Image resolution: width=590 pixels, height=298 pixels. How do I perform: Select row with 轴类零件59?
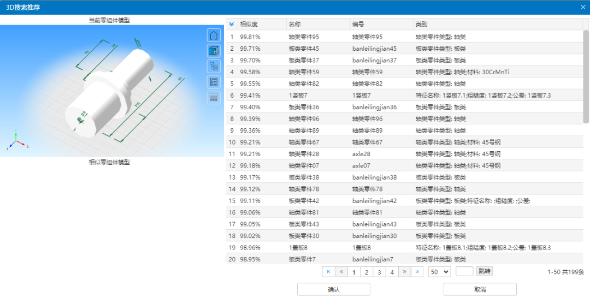coord(404,72)
